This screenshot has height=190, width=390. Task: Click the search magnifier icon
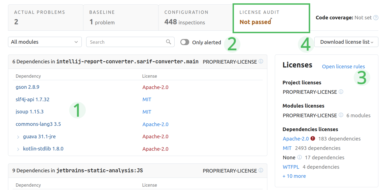tap(168, 42)
